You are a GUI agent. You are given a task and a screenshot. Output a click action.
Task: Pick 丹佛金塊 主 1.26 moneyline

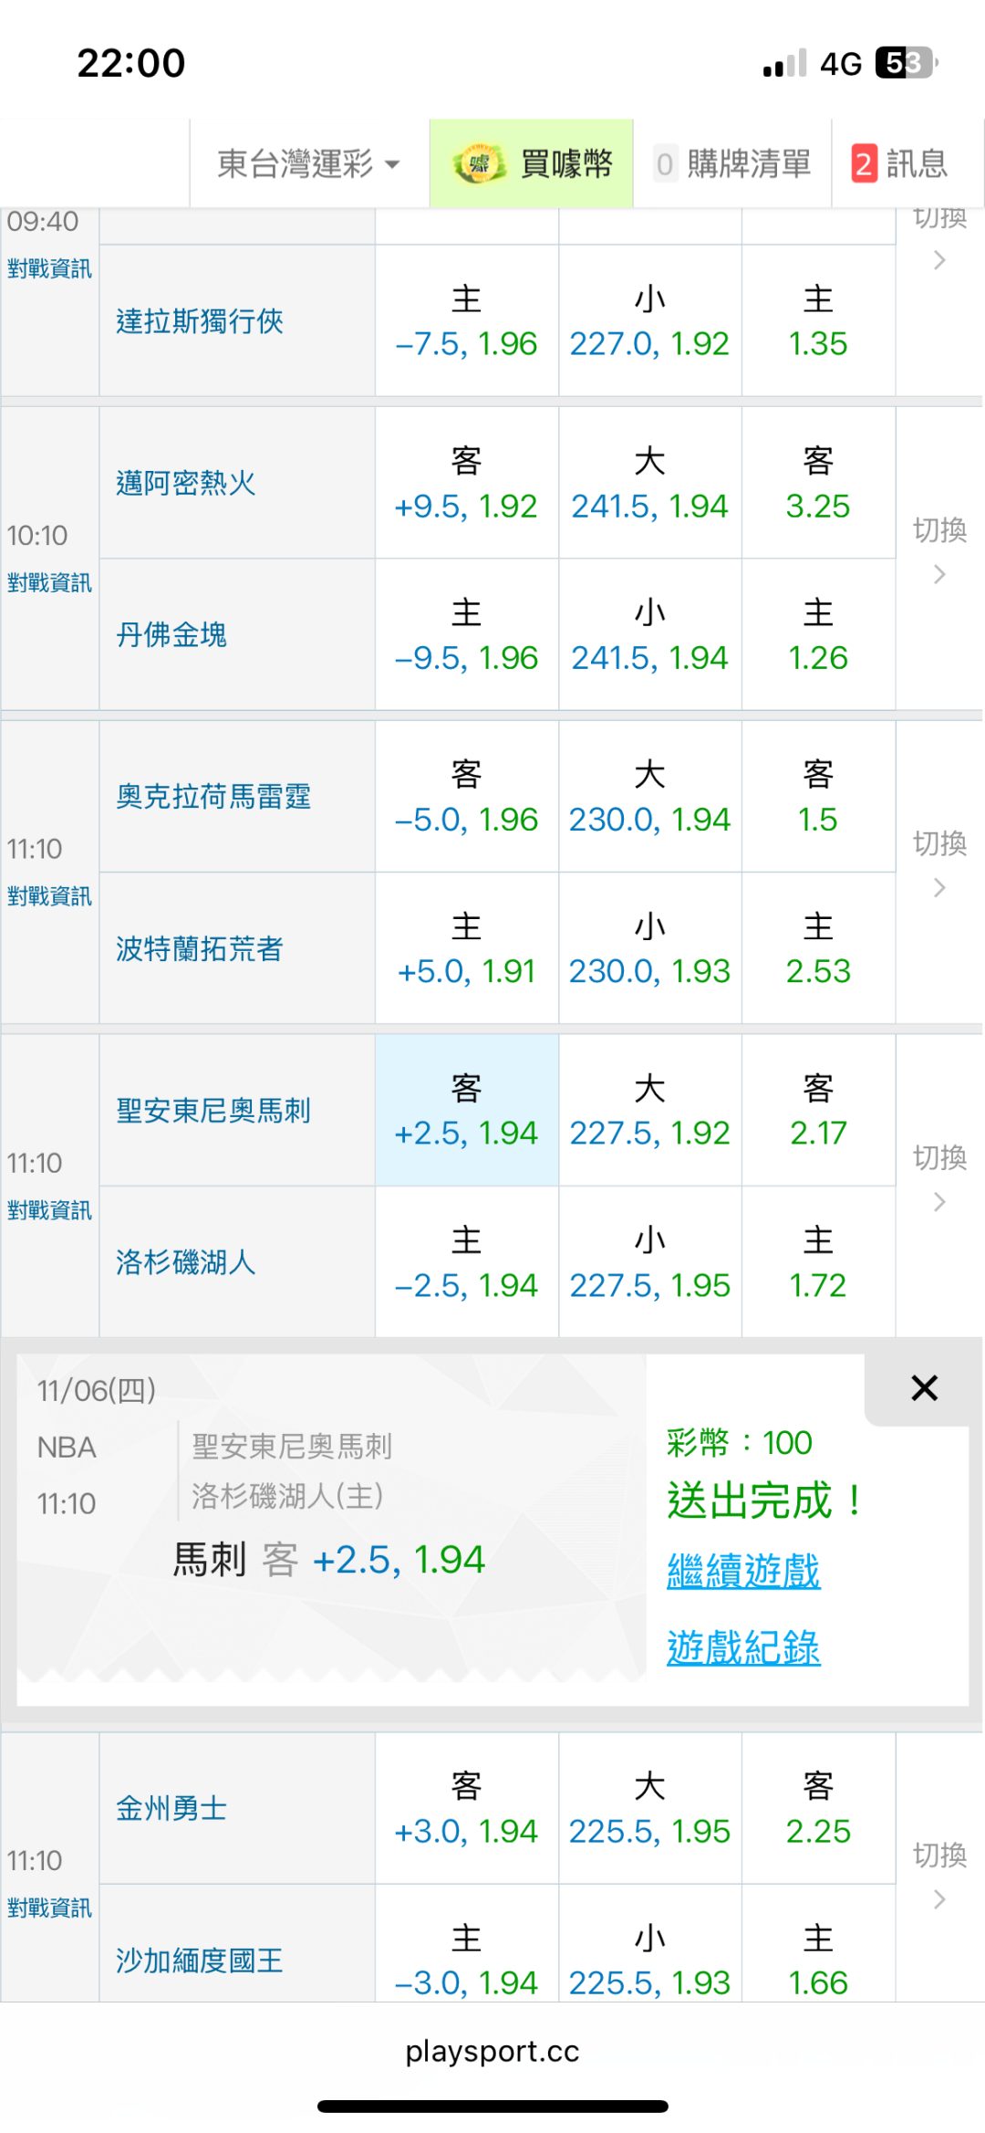(x=818, y=635)
